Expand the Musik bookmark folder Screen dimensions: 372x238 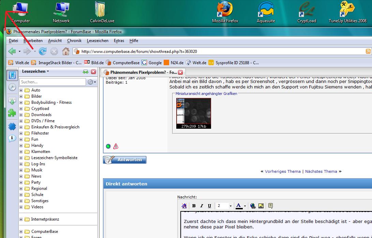click(x=21, y=170)
